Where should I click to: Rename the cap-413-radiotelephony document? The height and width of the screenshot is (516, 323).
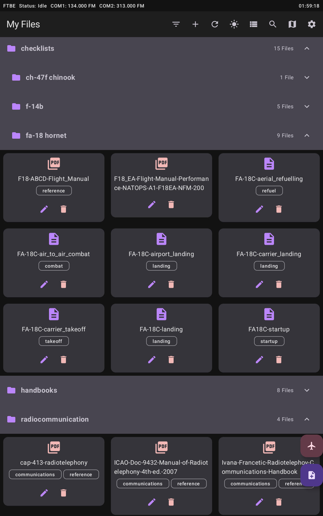tap(44, 493)
